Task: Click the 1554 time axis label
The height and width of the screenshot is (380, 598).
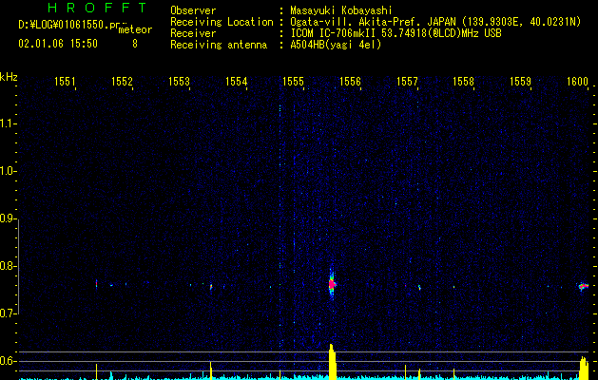Action: 236,82
